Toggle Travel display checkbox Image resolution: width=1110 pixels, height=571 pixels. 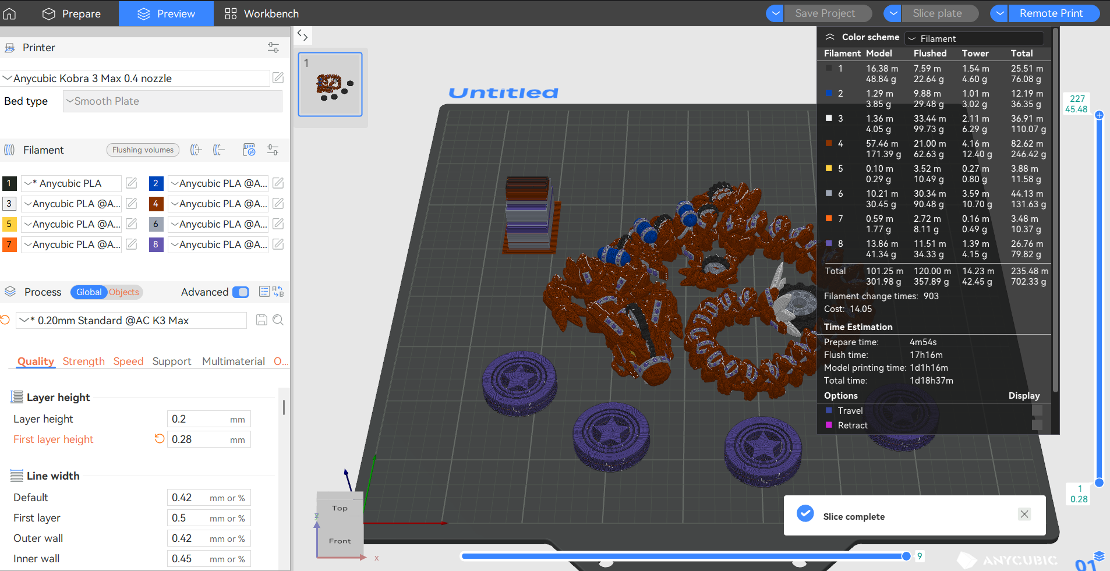pos(1037,410)
